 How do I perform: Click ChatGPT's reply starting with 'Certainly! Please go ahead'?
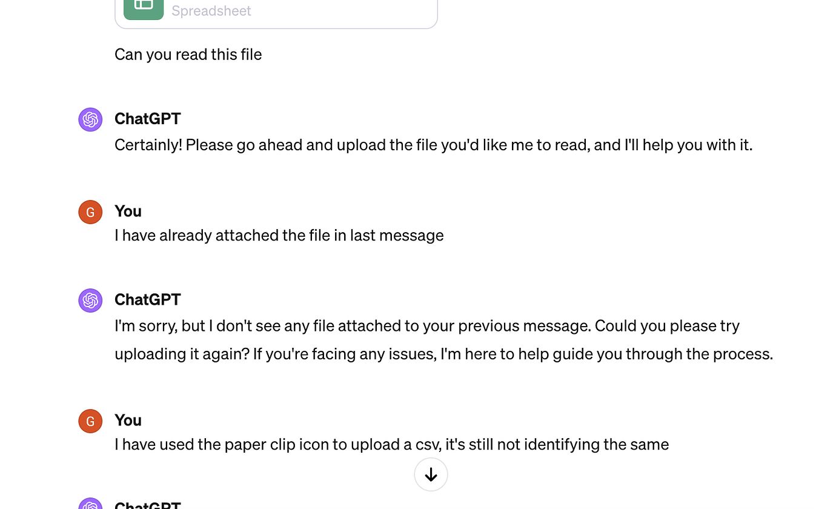(433, 145)
